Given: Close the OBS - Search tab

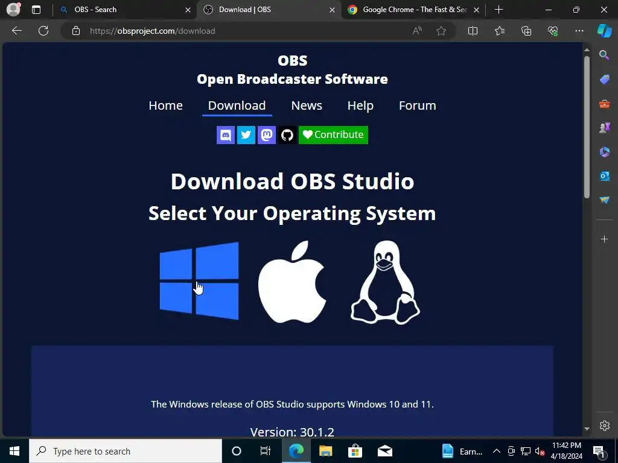Looking at the screenshot, I should pyautogui.click(x=188, y=10).
